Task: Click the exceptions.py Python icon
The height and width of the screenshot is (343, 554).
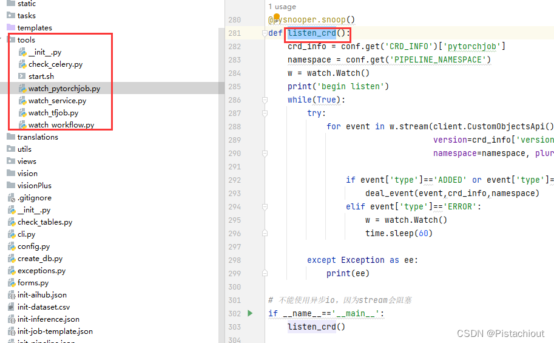Action: coord(12,271)
